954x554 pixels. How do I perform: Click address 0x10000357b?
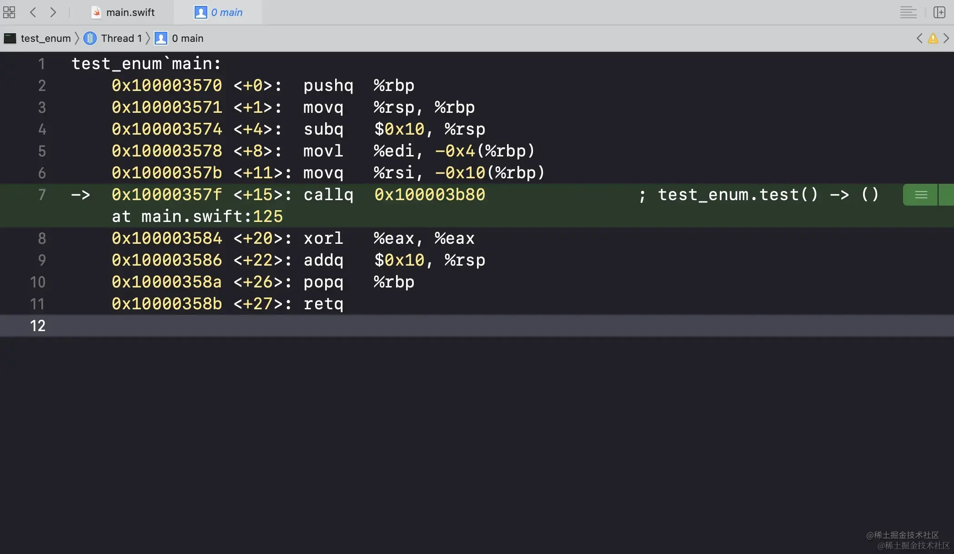[x=167, y=173]
